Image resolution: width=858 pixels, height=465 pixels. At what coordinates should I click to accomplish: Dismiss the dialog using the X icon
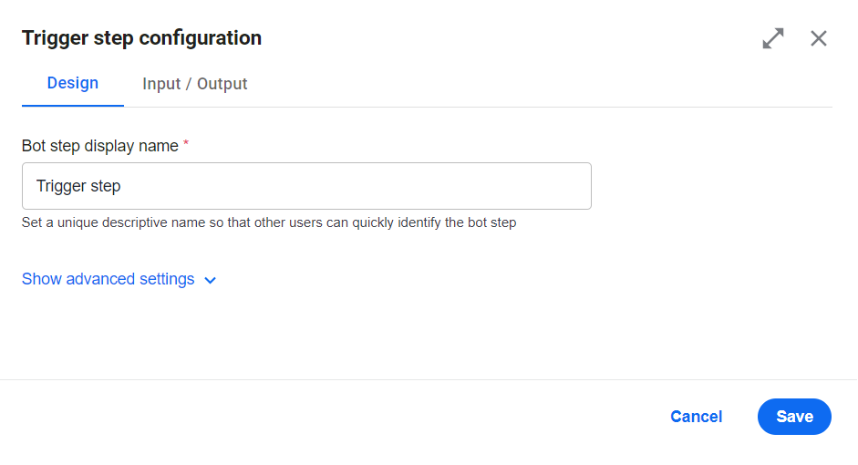pos(819,38)
